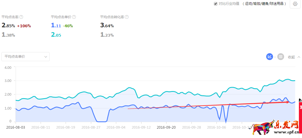
Task: Switch to the gray list view icon
Action: pyautogui.click(x=281, y=57)
